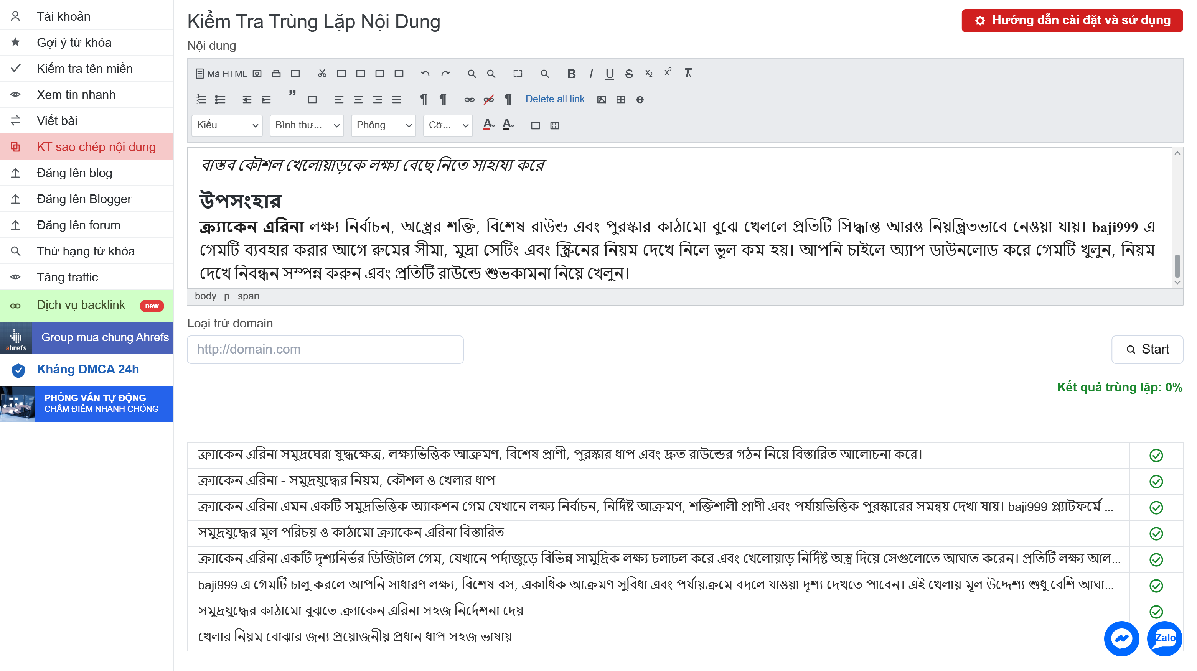This screenshot has height=671, width=1197.
Task: Open the red text color picker
Action: pos(489,125)
